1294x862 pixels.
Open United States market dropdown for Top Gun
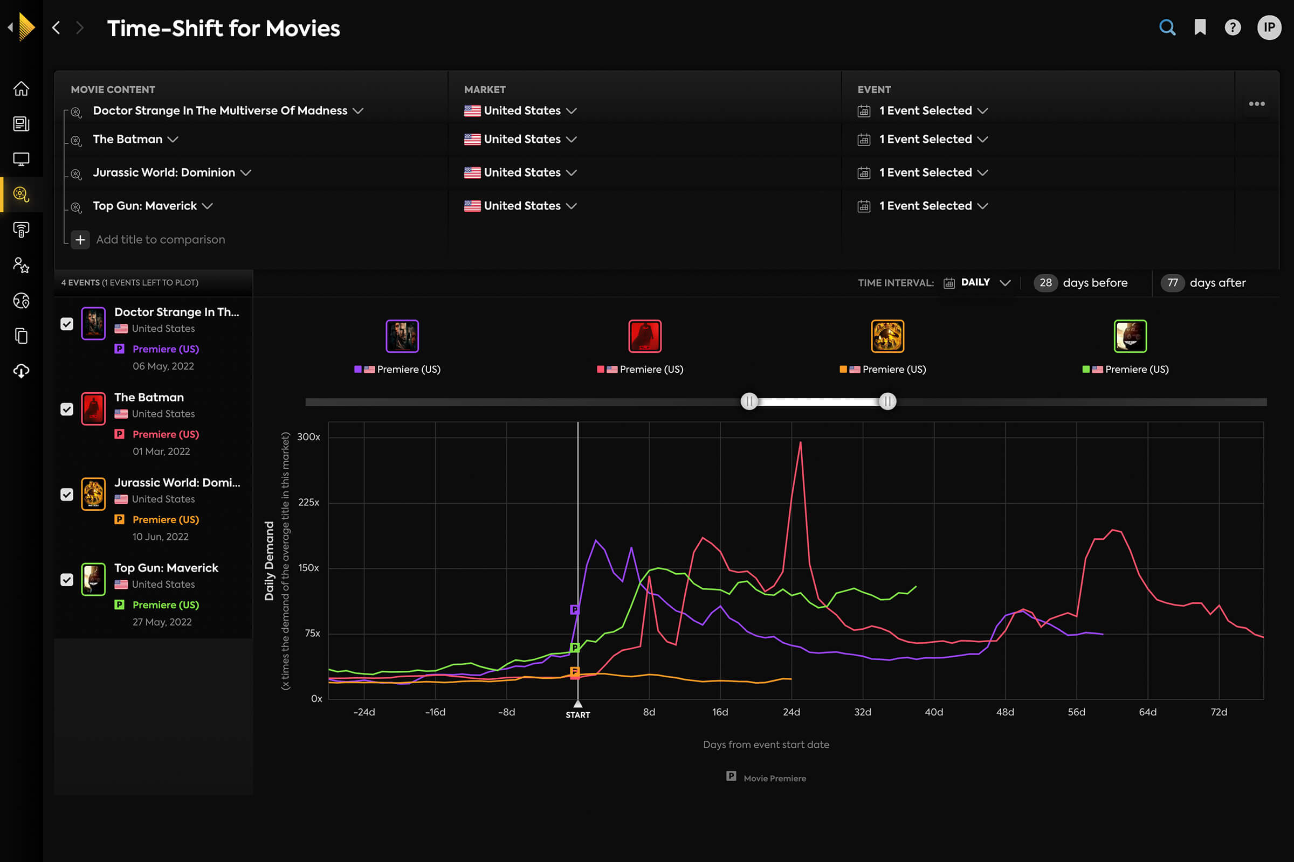pos(520,206)
